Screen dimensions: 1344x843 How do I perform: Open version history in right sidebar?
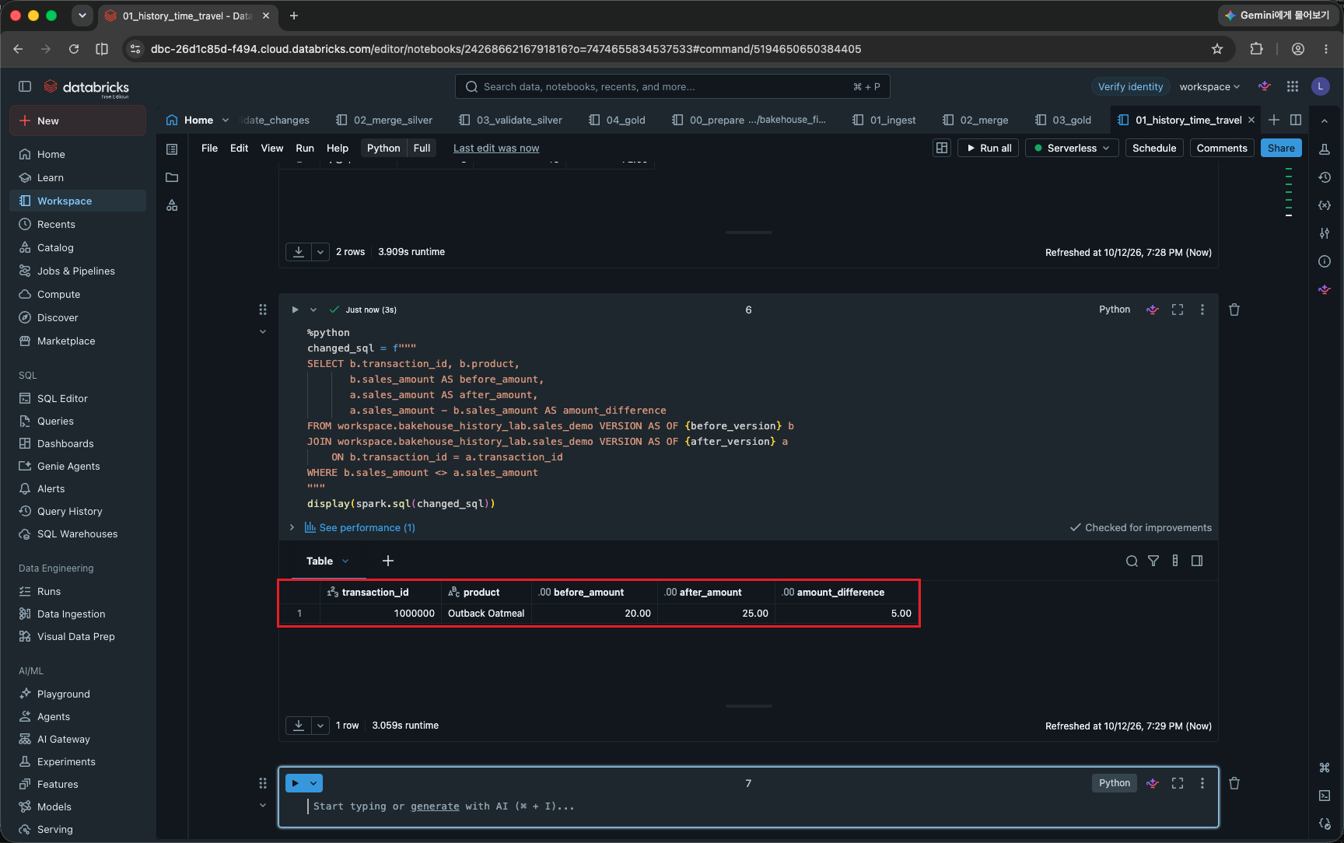pyautogui.click(x=1325, y=177)
